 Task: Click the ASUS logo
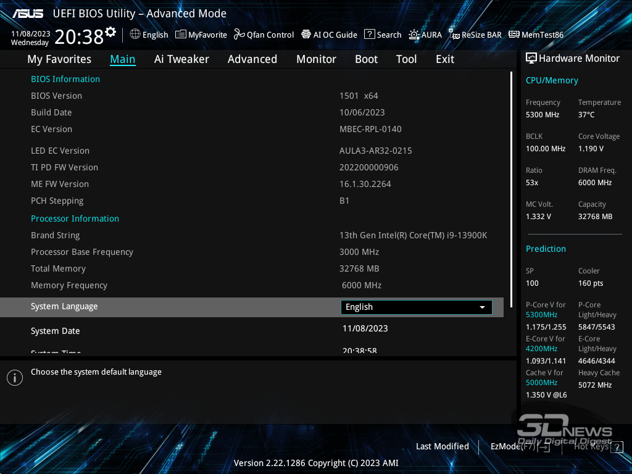(x=27, y=14)
